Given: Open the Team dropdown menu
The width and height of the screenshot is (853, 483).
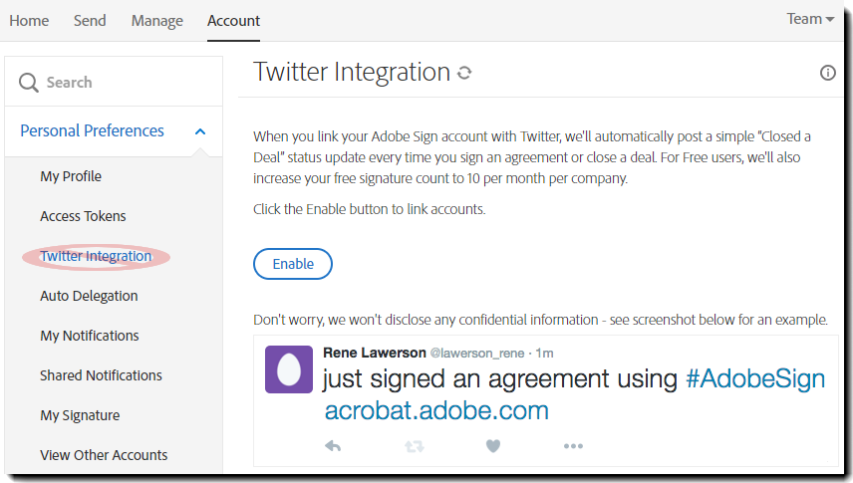Looking at the screenshot, I should [x=810, y=19].
